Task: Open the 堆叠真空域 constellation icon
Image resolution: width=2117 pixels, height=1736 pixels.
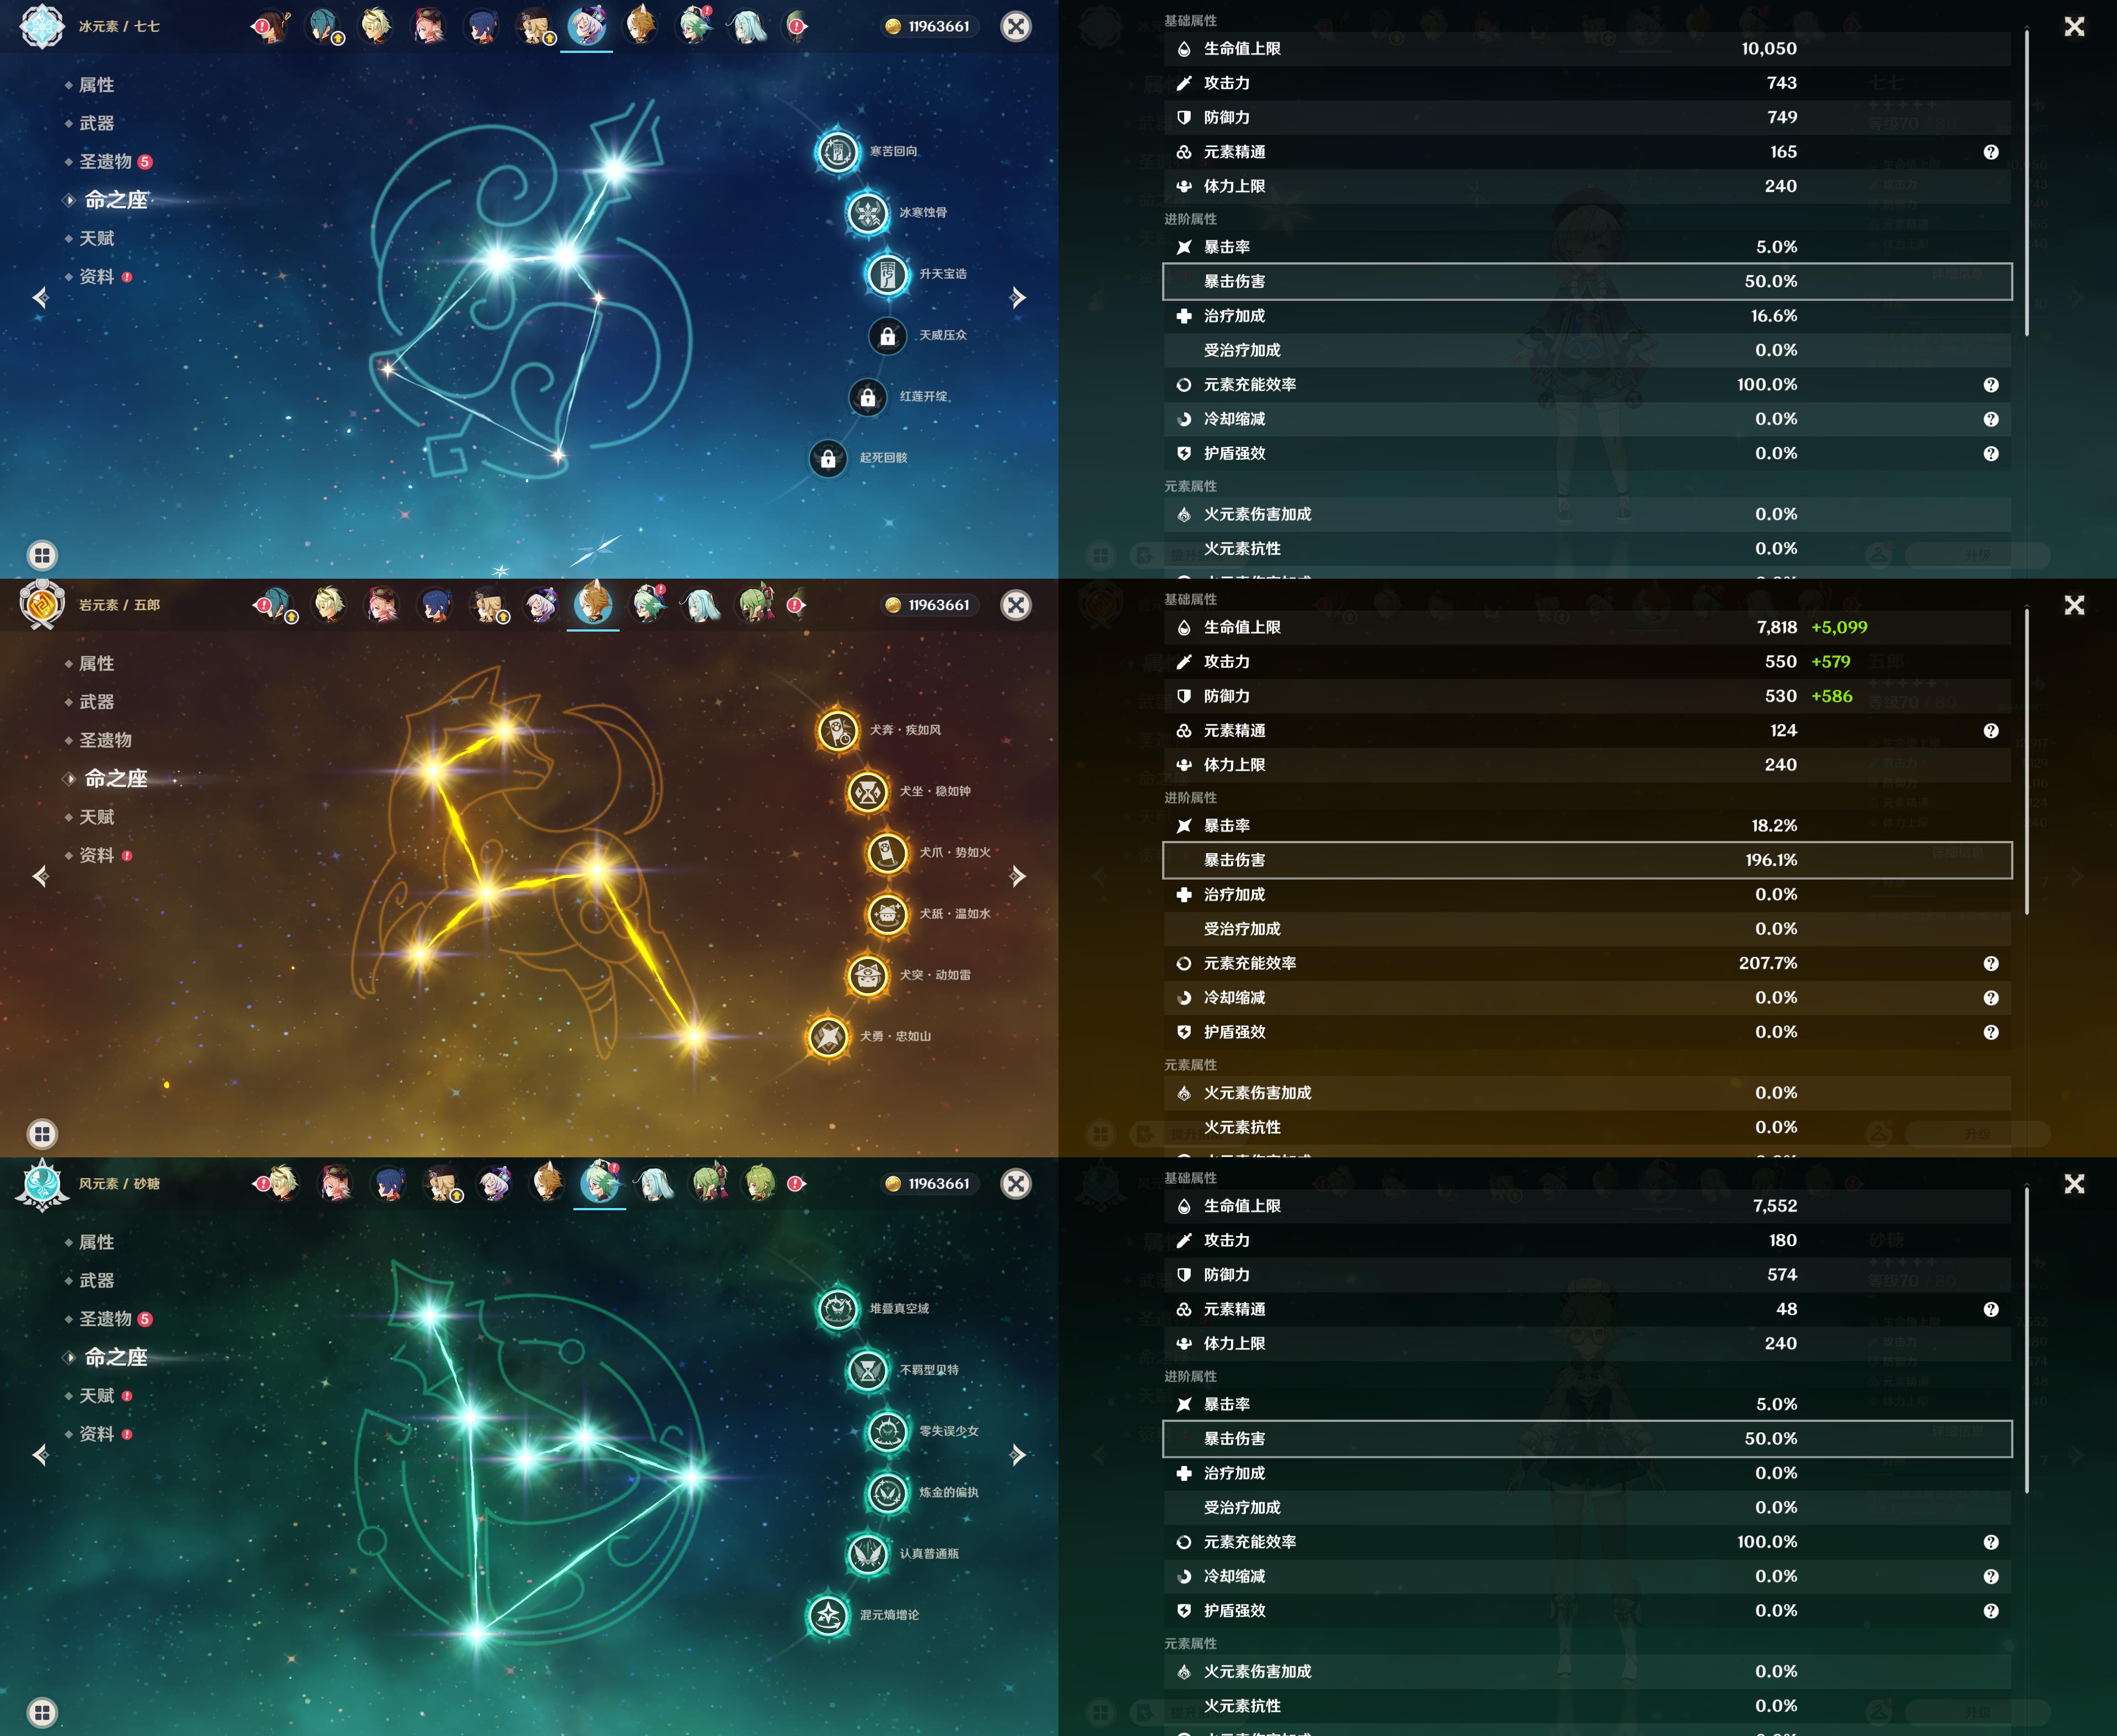Action: coord(837,1309)
